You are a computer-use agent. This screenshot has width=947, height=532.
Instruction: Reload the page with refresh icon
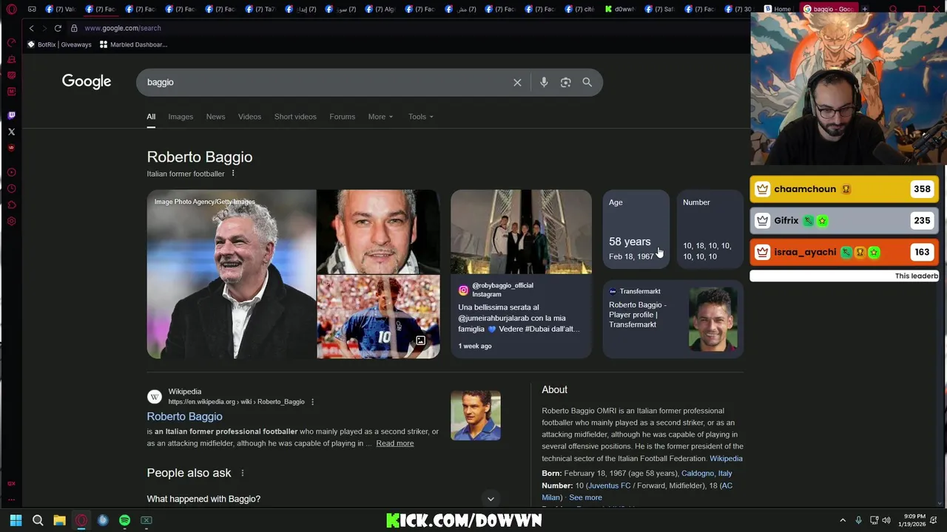pyautogui.click(x=58, y=28)
